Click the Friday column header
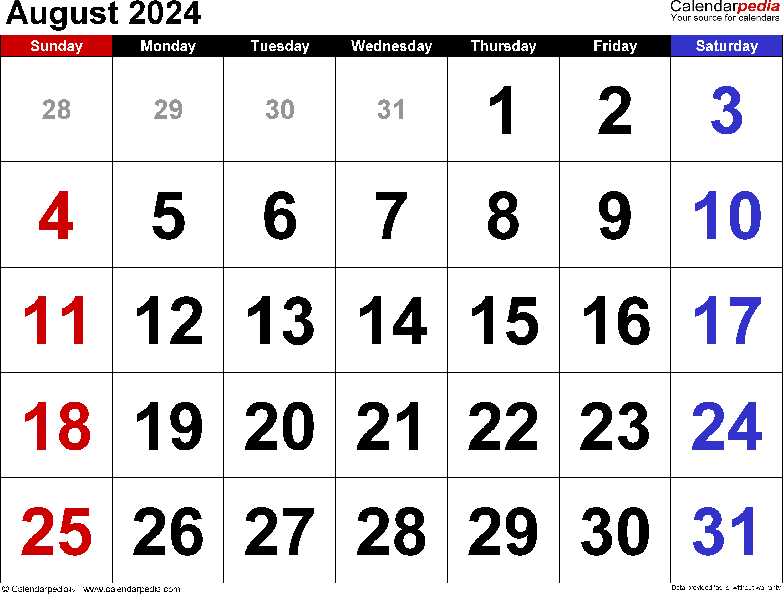783x594 pixels. pos(615,46)
